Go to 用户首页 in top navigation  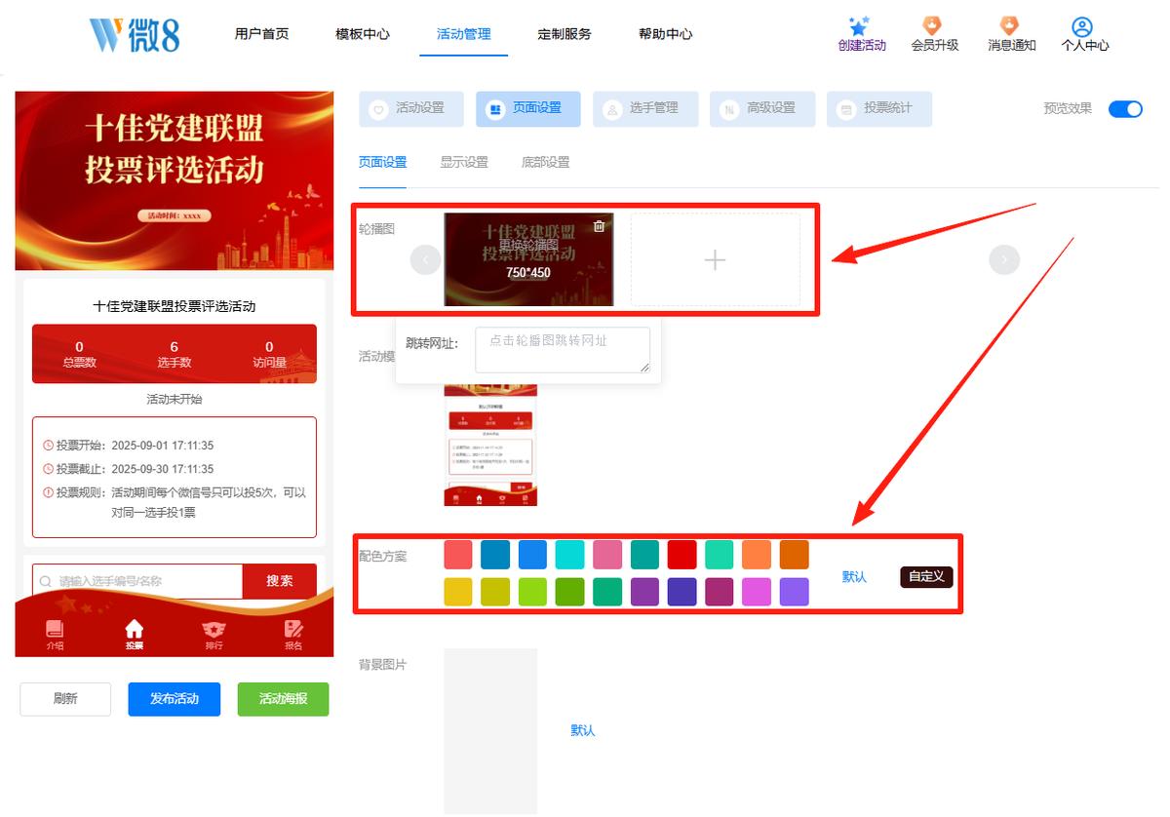point(261,34)
